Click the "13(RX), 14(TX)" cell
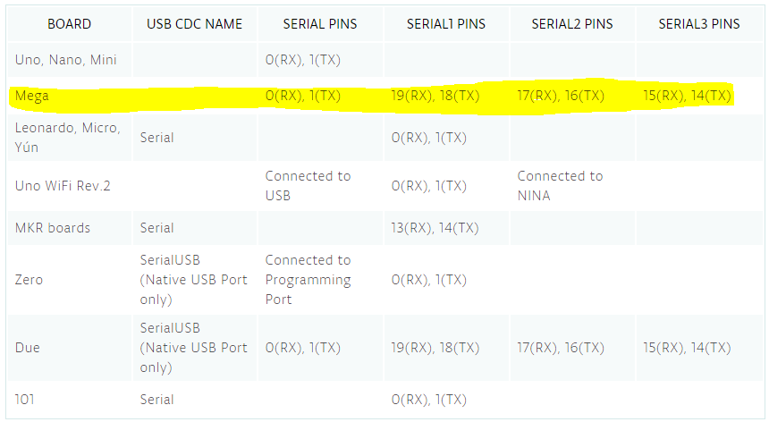Image resolution: width=769 pixels, height=422 pixels. point(435,228)
